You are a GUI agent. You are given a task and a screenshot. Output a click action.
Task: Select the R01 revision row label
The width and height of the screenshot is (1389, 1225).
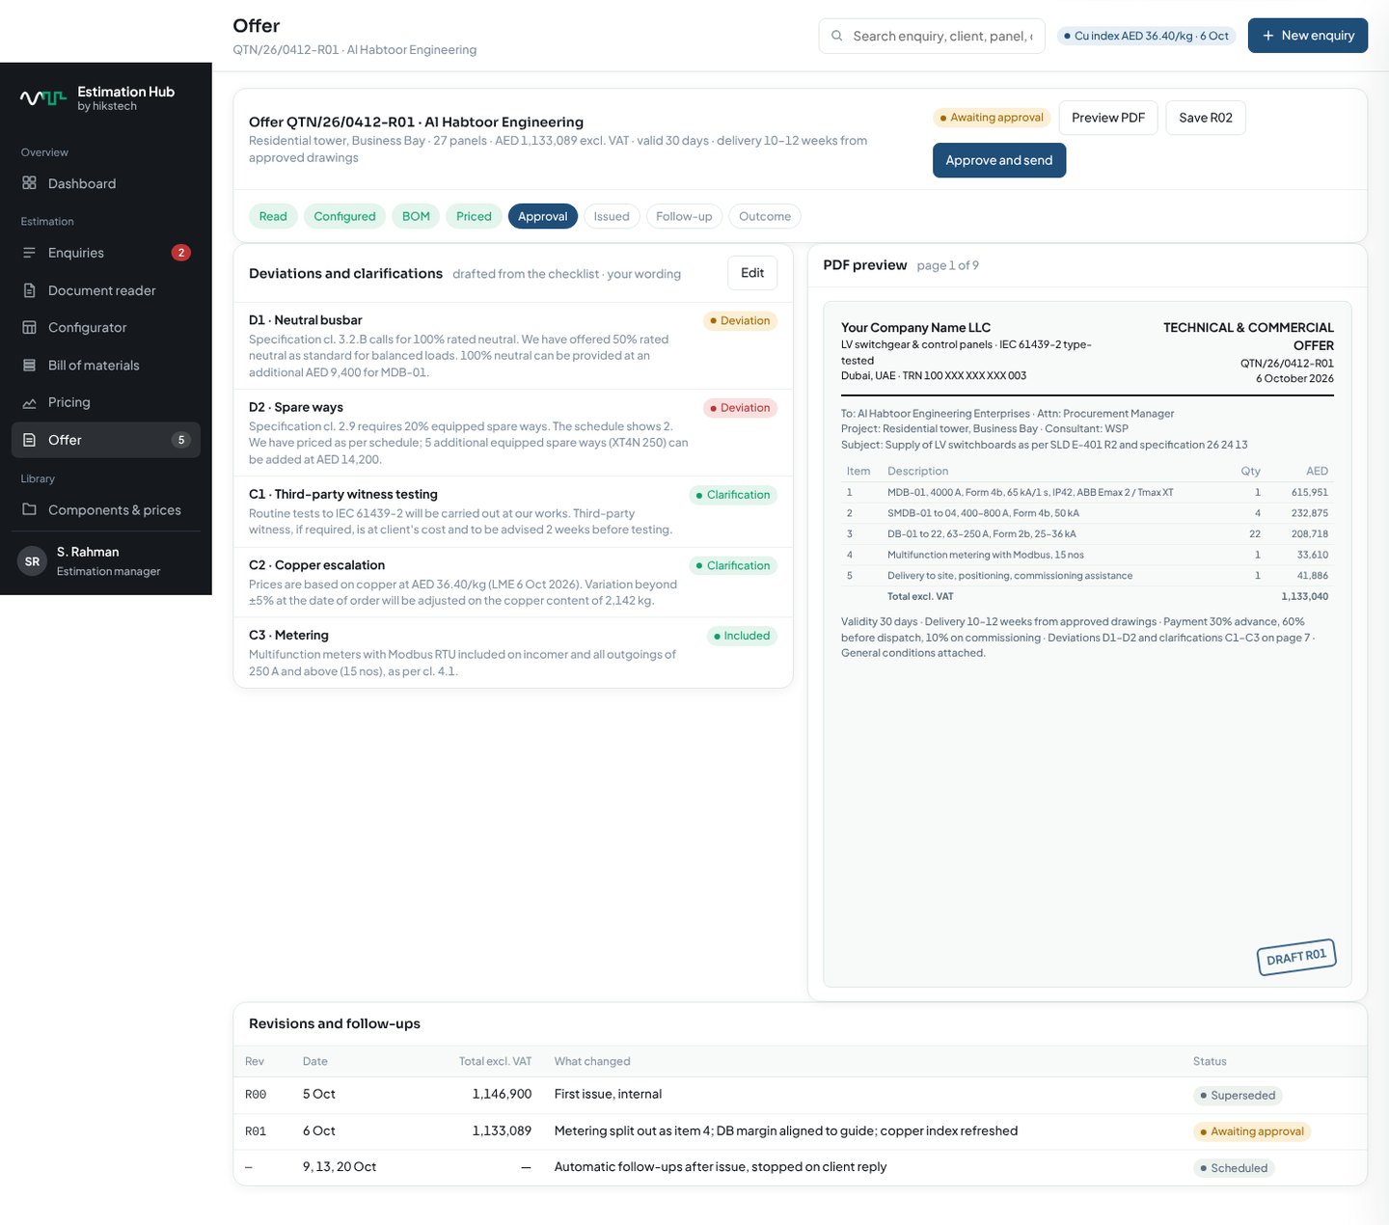coord(256,1131)
